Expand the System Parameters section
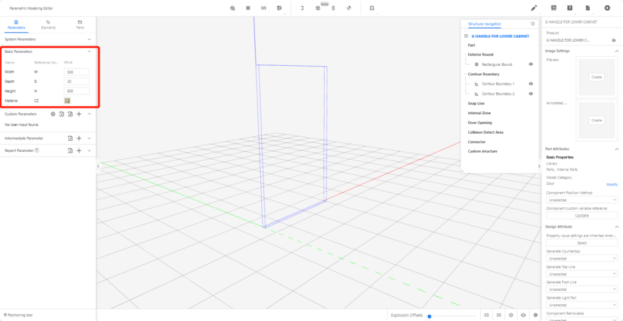This screenshot has width=623, height=321. tap(48, 39)
